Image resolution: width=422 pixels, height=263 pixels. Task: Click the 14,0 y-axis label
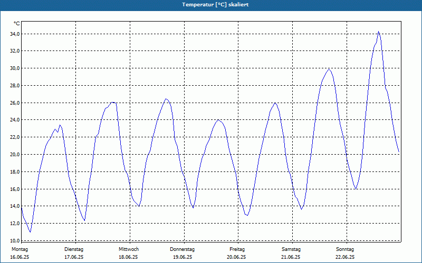coord(15,206)
